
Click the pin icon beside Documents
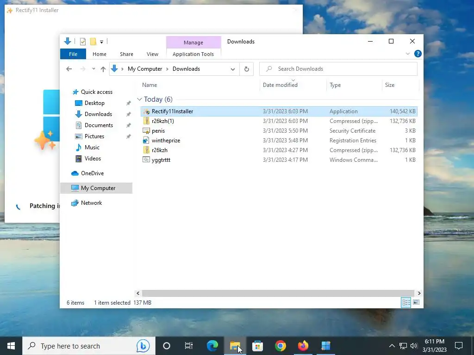pyautogui.click(x=129, y=125)
